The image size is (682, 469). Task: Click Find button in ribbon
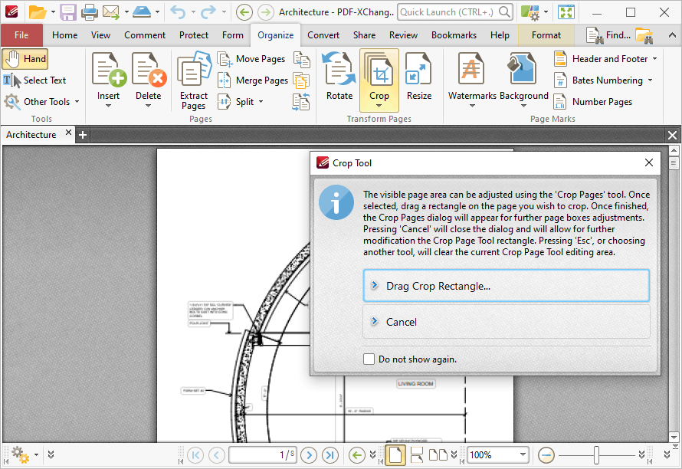[608, 35]
